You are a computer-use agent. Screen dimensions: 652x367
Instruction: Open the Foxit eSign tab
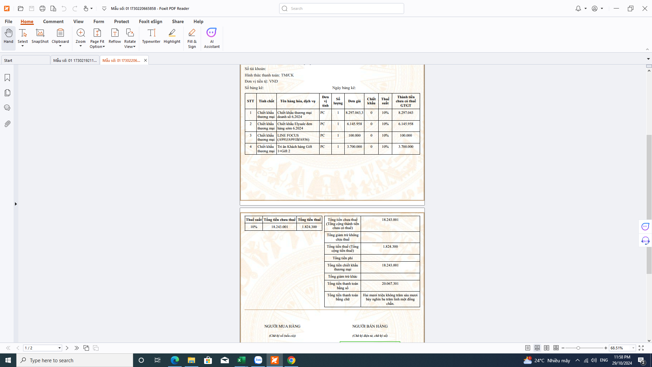150,21
